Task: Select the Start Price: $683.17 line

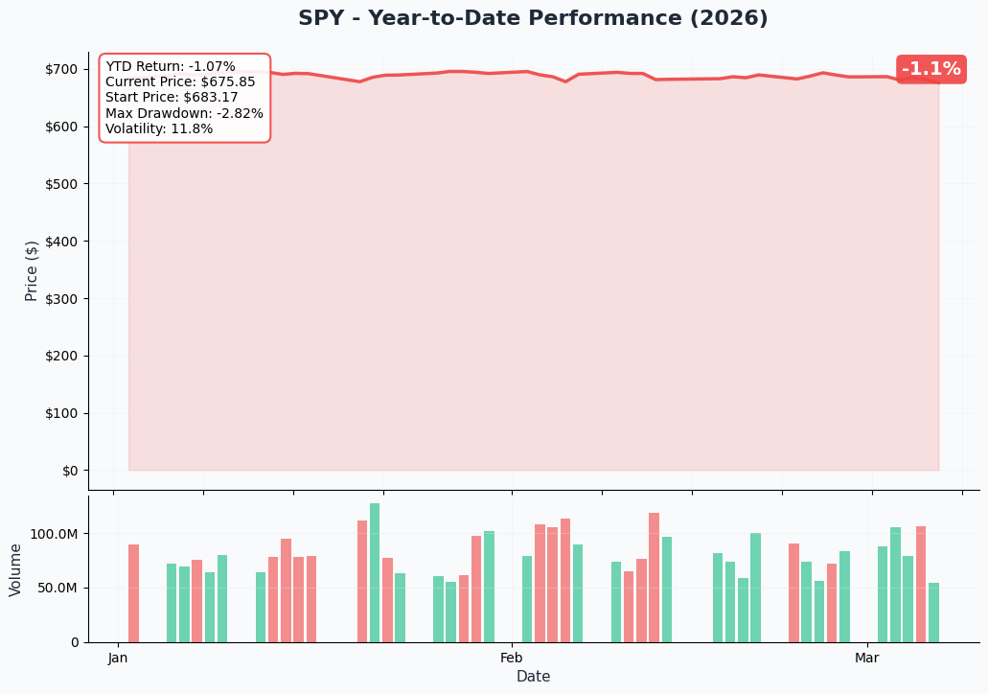Action: tap(172, 97)
